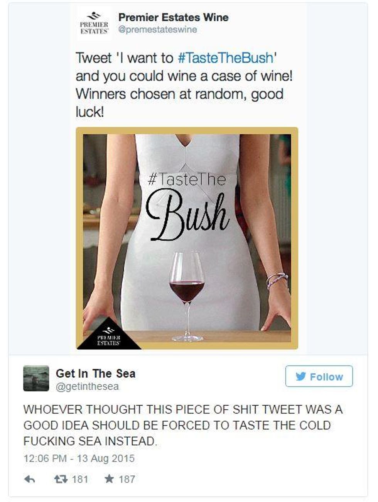This screenshot has height=502, width=378.
Task: Open the Get In The Sea avatar
Action: pos(36,378)
